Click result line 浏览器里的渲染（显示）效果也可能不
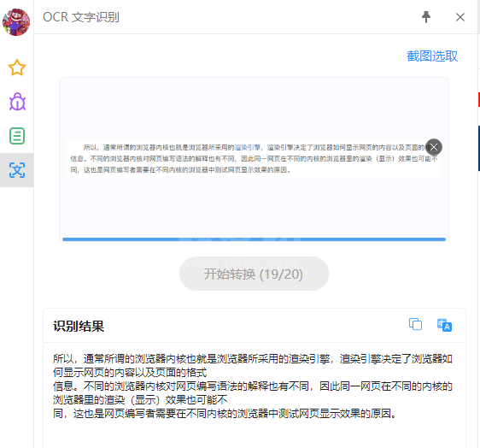 tap(140, 400)
